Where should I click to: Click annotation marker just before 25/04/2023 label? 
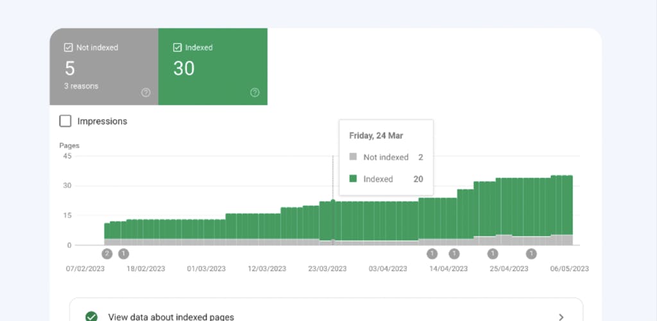[493, 254]
